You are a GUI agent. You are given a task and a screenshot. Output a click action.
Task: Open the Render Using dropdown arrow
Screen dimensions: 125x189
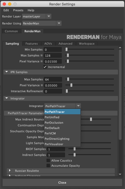59,23
